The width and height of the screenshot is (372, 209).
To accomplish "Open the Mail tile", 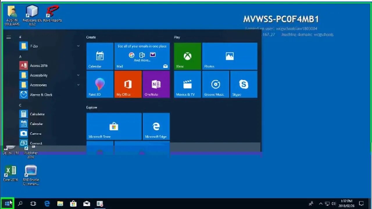I will [142, 56].
